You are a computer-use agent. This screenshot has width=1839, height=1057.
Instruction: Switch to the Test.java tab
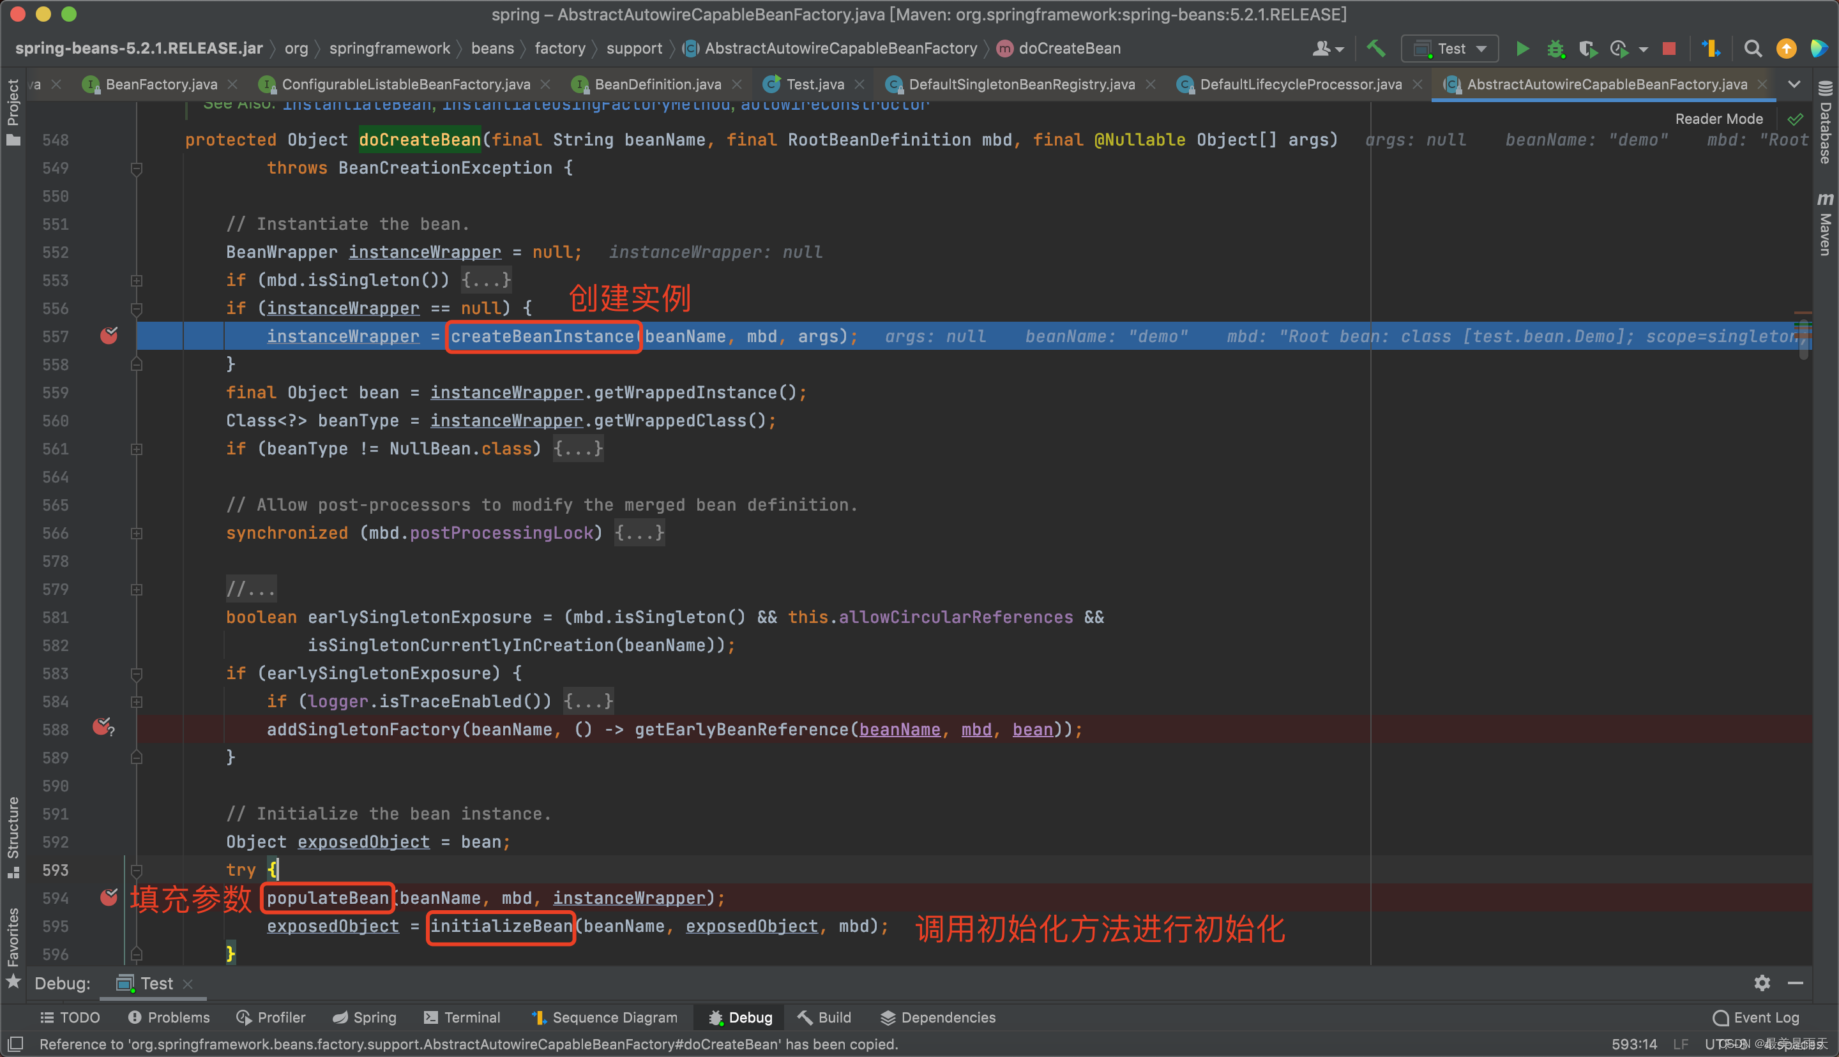coord(814,84)
